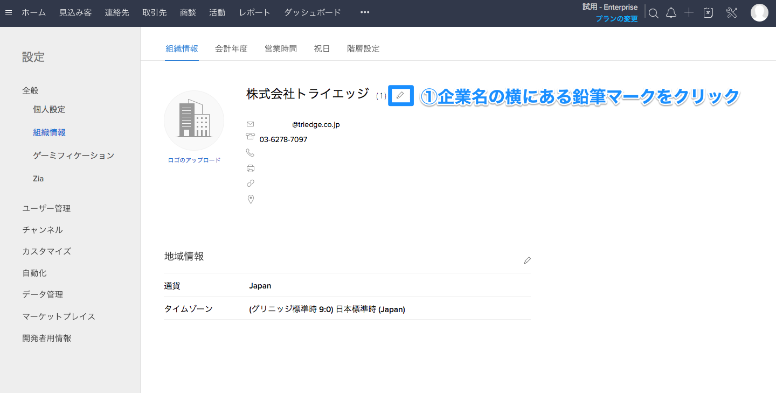776x409 pixels.
Task: Click the email envelope icon
Action: pyautogui.click(x=250, y=124)
